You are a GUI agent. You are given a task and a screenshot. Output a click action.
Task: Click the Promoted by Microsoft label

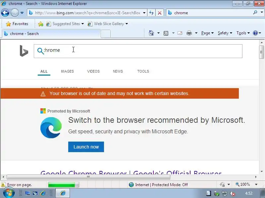tap(69, 111)
